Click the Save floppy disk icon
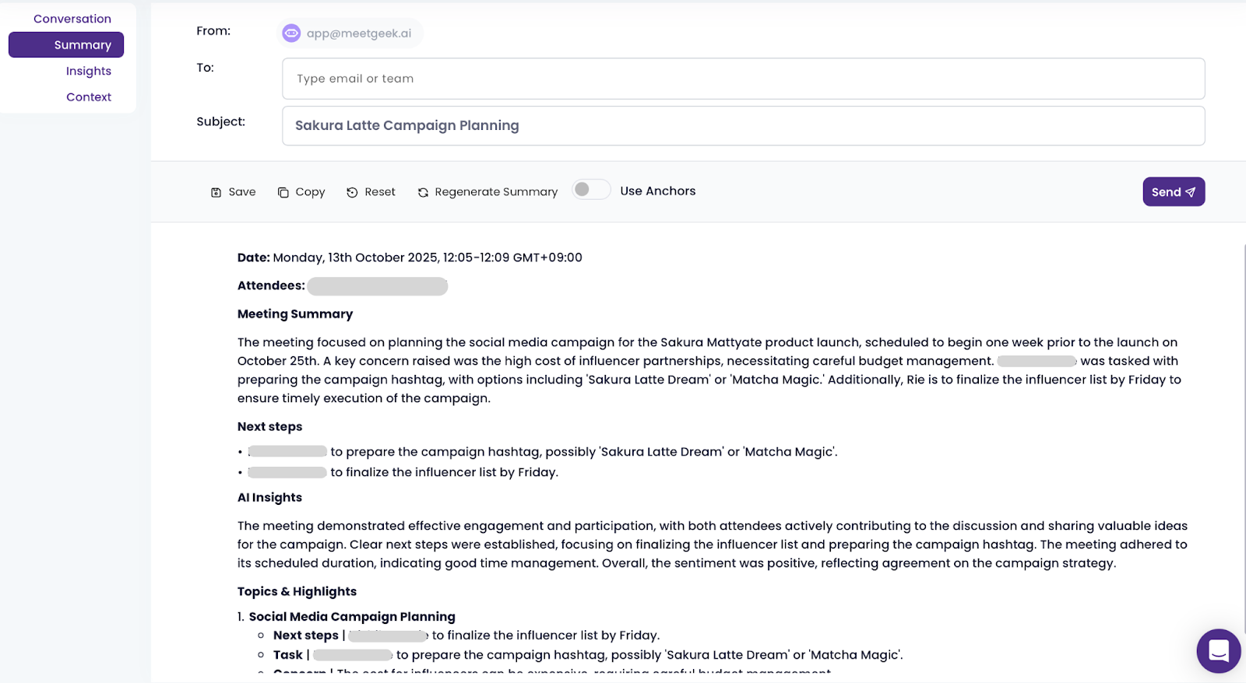Image resolution: width=1246 pixels, height=683 pixels. coord(216,192)
